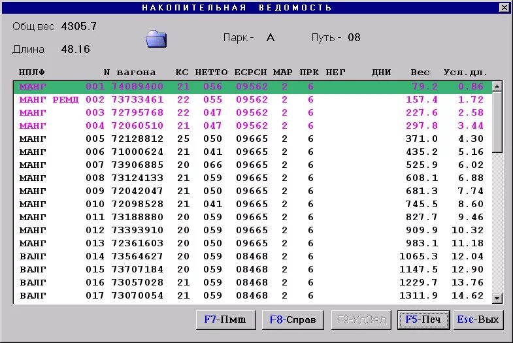Viewport: 513px width, 343px height.
Task: Click the Парк value A
Action: point(271,38)
